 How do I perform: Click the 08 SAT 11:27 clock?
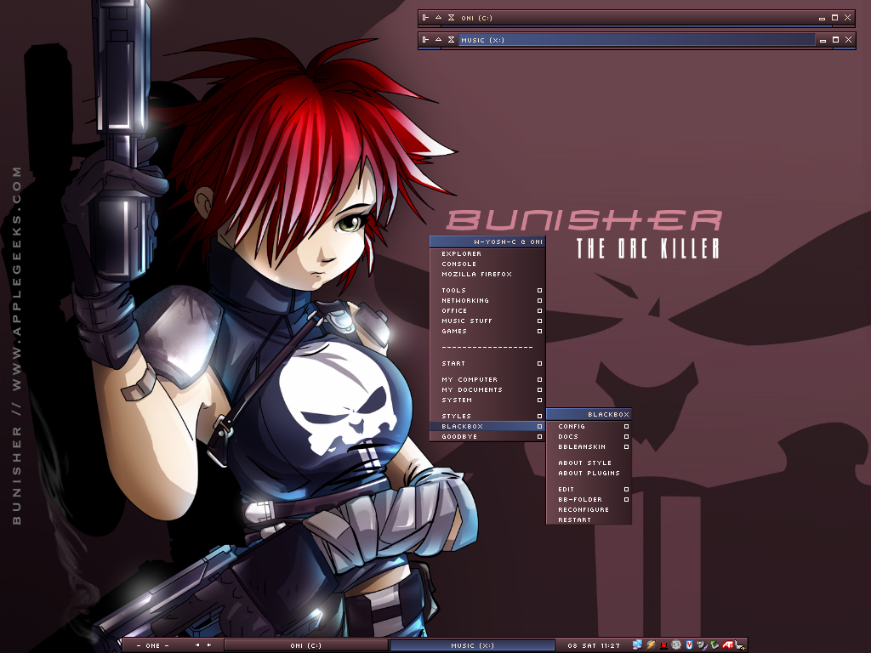pyautogui.click(x=594, y=645)
